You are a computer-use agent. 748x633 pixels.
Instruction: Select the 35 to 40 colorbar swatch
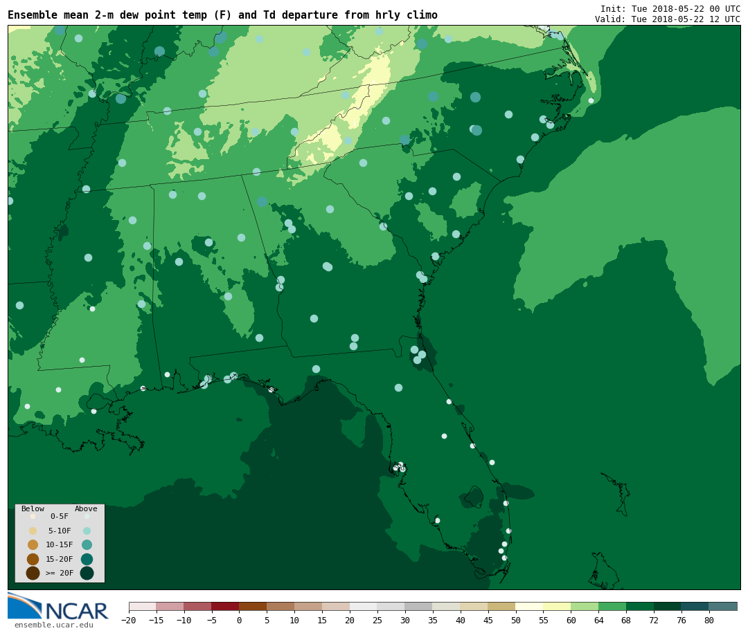pos(447,606)
